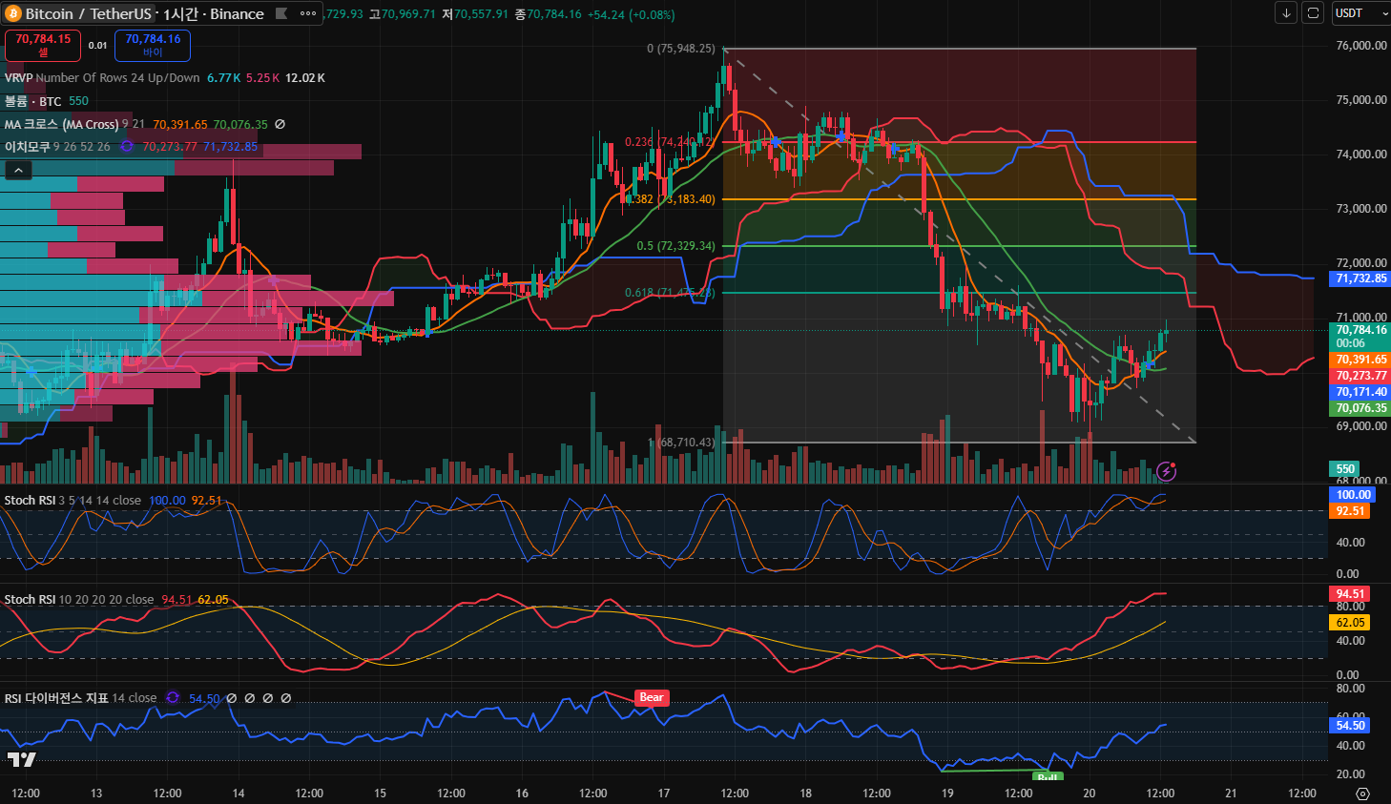Image resolution: width=1391 pixels, height=804 pixels.
Task: Click the Bear divergence label on RSI
Action: click(x=652, y=698)
